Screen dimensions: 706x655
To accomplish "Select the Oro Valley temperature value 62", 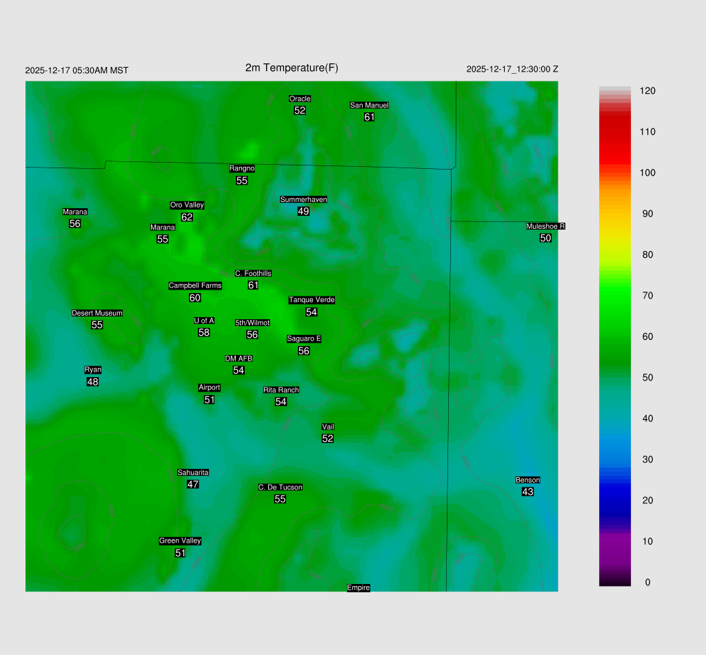I will [187, 217].
